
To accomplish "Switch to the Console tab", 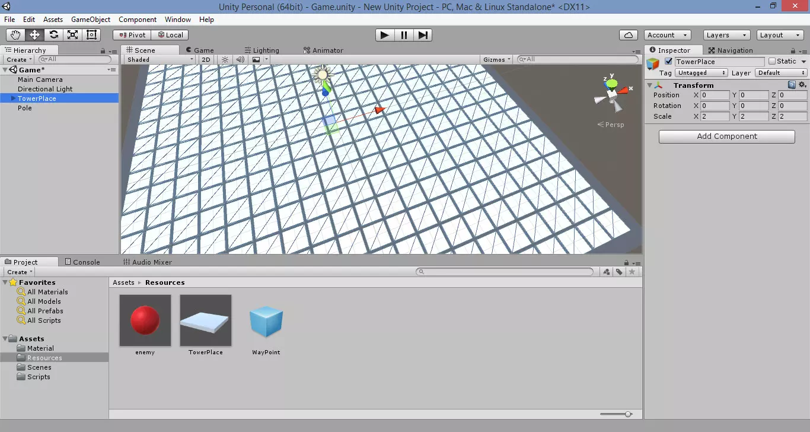I will tap(82, 262).
